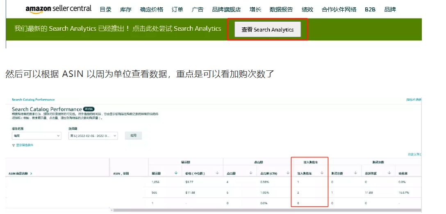The height and width of the screenshot is (214, 446).
Task: Click the 0.38% CTR cell
Action: tap(264, 182)
